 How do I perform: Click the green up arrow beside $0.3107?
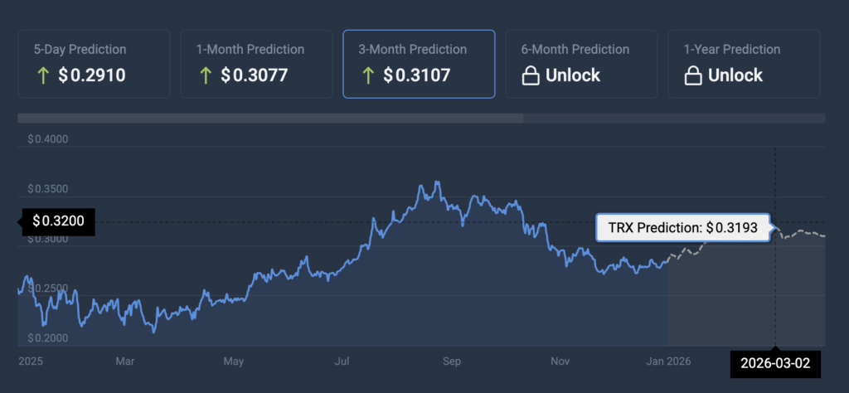click(x=366, y=75)
